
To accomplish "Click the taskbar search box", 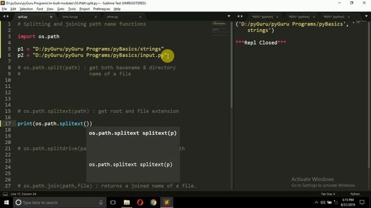I will [59, 202].
